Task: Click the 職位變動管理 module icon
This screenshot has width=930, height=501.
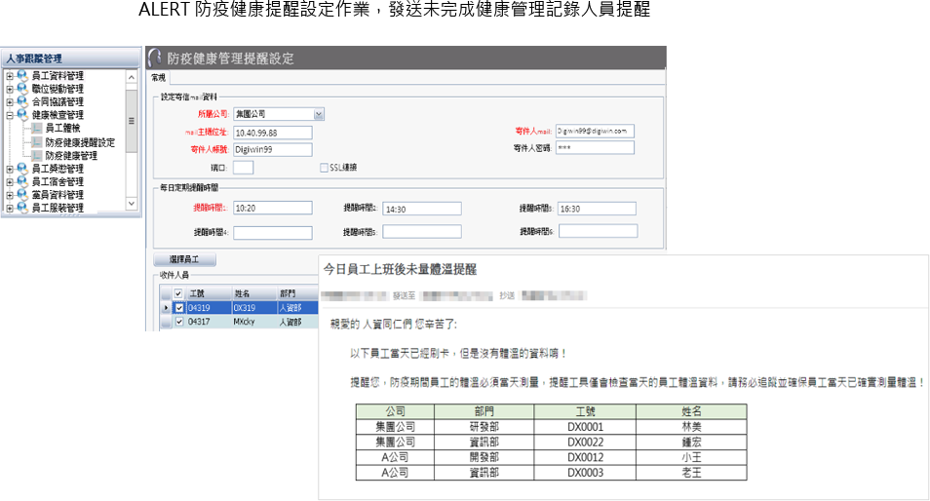Action: (21, 89)
